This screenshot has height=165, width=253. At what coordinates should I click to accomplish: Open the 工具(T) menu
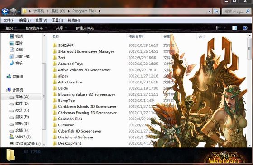pos(57,20)
